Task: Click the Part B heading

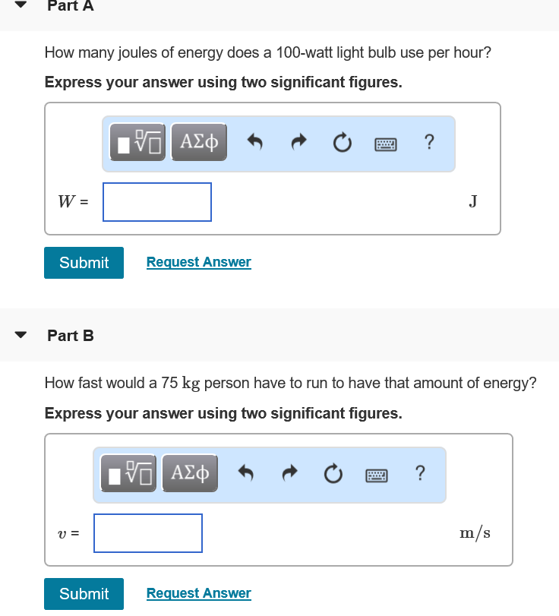Action: pyautogui.click(x=70, y=335)
